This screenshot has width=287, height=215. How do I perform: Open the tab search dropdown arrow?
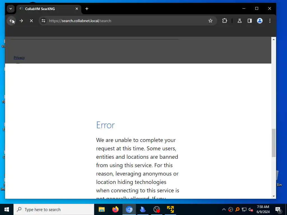pyautogui.click(x=11, y=9)
